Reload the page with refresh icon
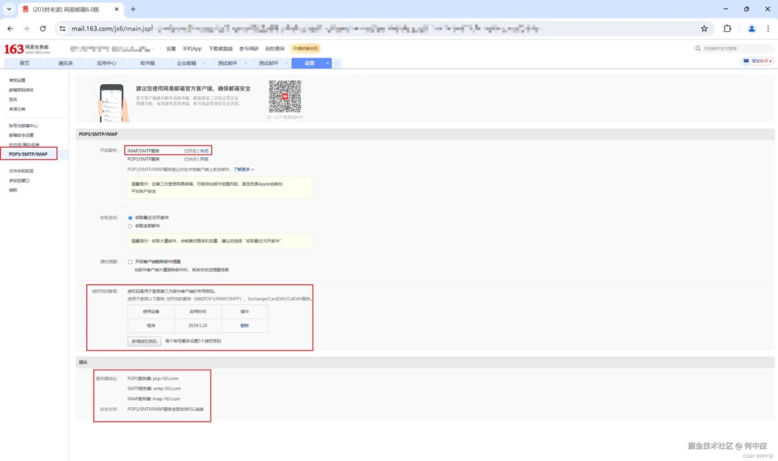 pos(43,28)
